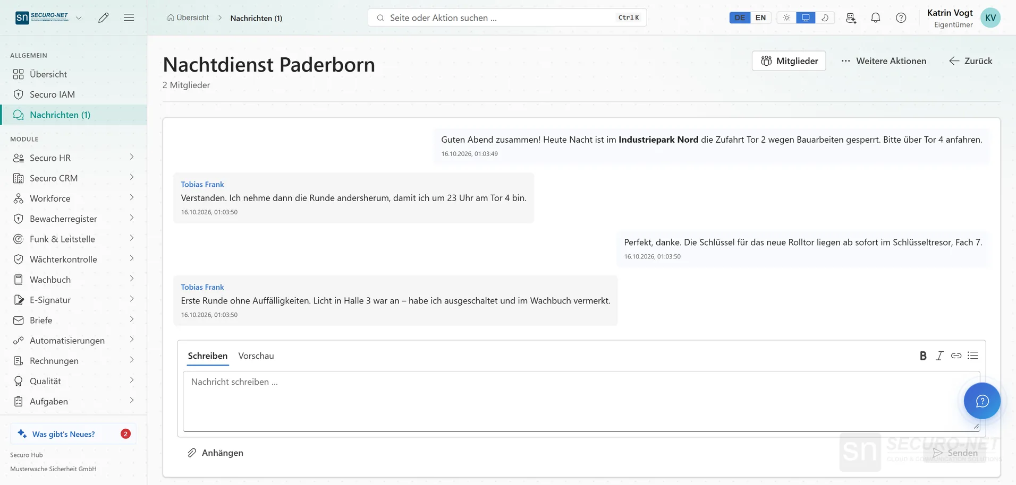The height and width of the screenshot is (485, 1016).
Task: Open Übersicht in the sidebar
Action: click(73, 74)
